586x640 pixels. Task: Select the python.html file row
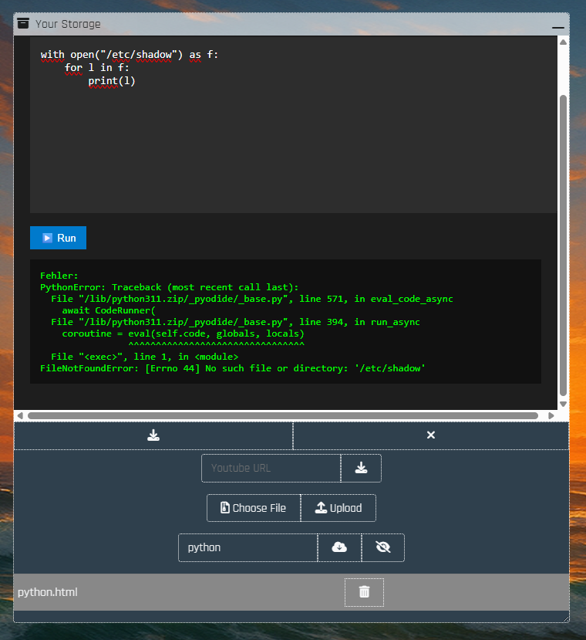click(x=291, y=592)
